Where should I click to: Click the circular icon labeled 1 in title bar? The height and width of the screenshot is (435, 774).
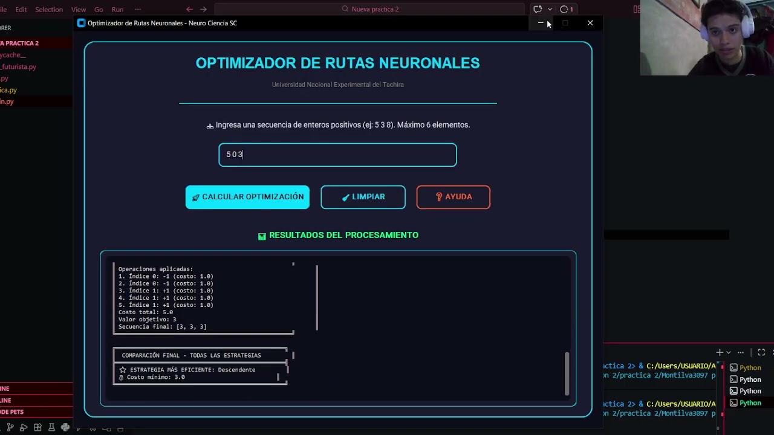567,9
